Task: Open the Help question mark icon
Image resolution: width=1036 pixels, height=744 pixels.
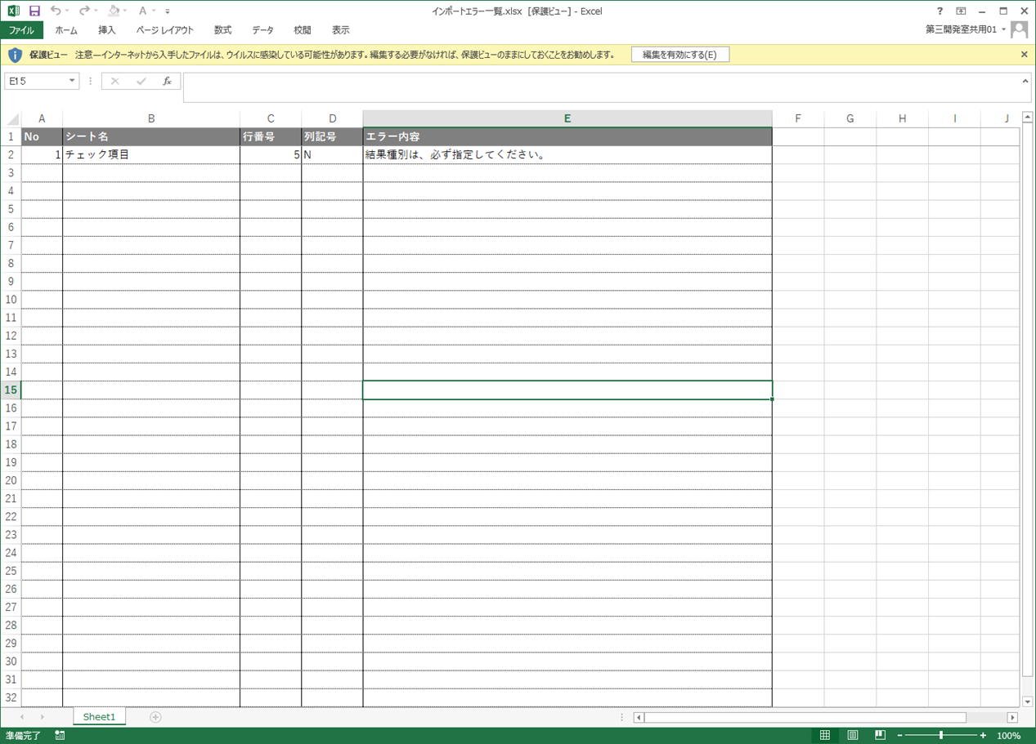Action: point(940,11)
